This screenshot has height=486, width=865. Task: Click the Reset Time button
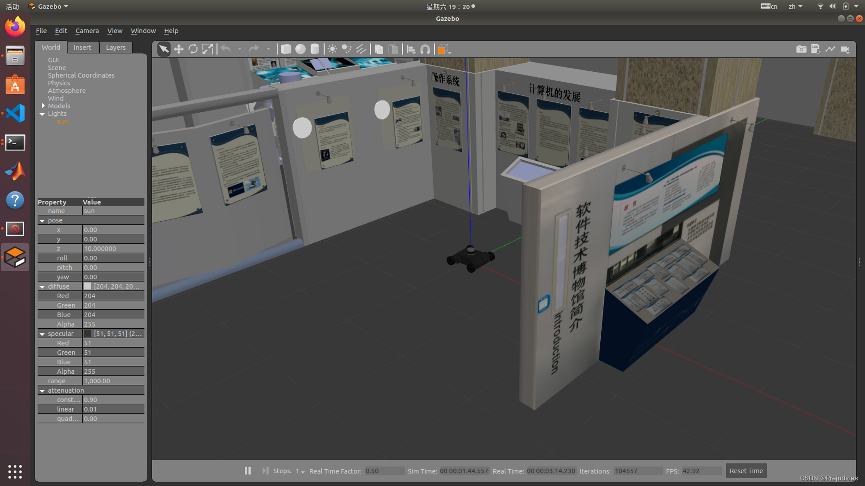[x=746, y=470]
